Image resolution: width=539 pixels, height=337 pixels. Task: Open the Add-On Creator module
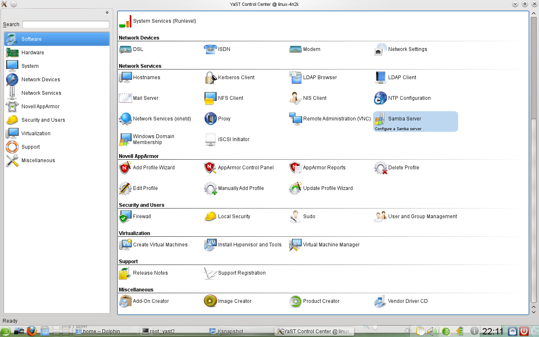click(144, 301)
